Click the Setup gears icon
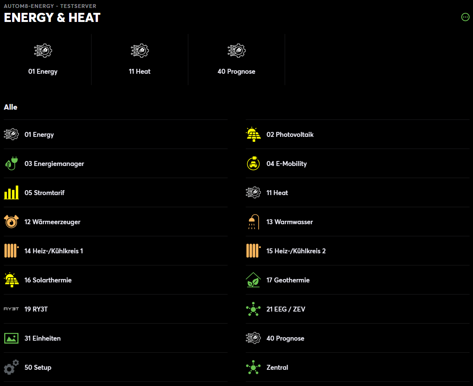Screen dimensions: 473x386 pyautogui.click(x=11, y=367)
